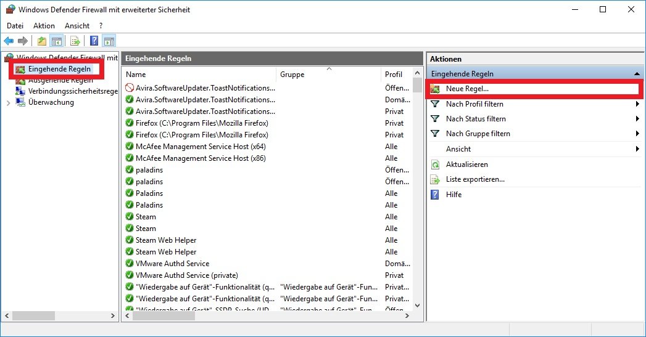Viewport: 646px width, 337px height.
Task: Expand the Überwachung tree node
Action: [8, 103]
